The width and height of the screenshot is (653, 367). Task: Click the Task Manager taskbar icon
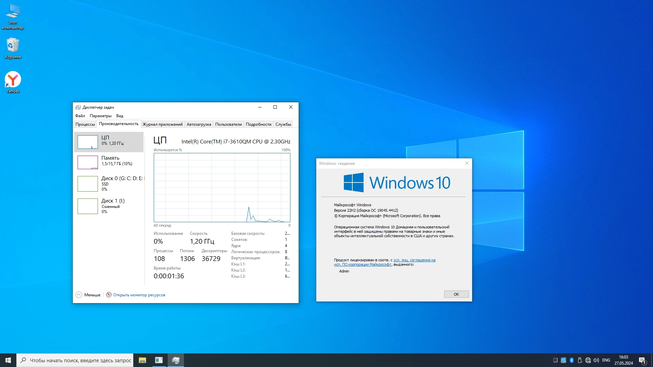click(x=175, y=360)
